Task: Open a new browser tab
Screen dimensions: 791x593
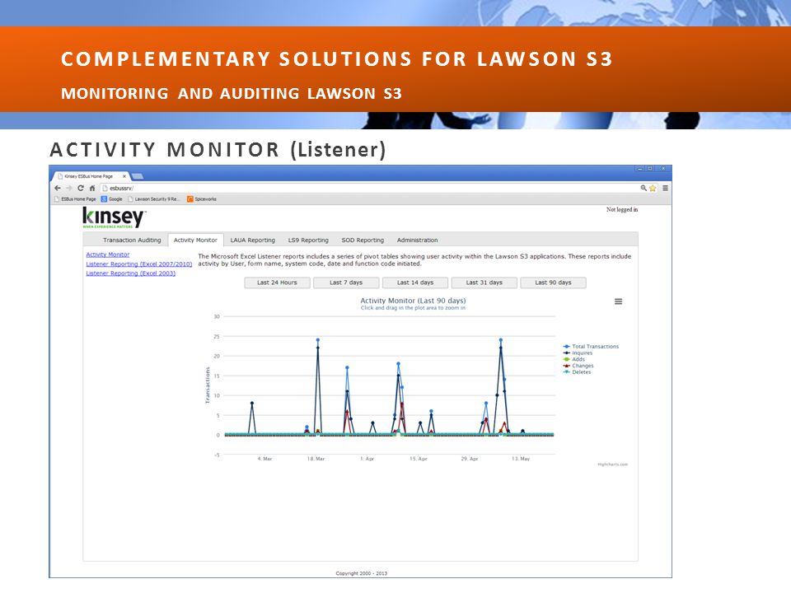Action: pos(138,176)
